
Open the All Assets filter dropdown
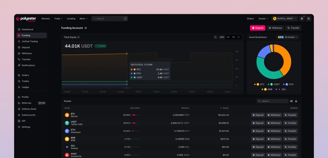(287, 37)
